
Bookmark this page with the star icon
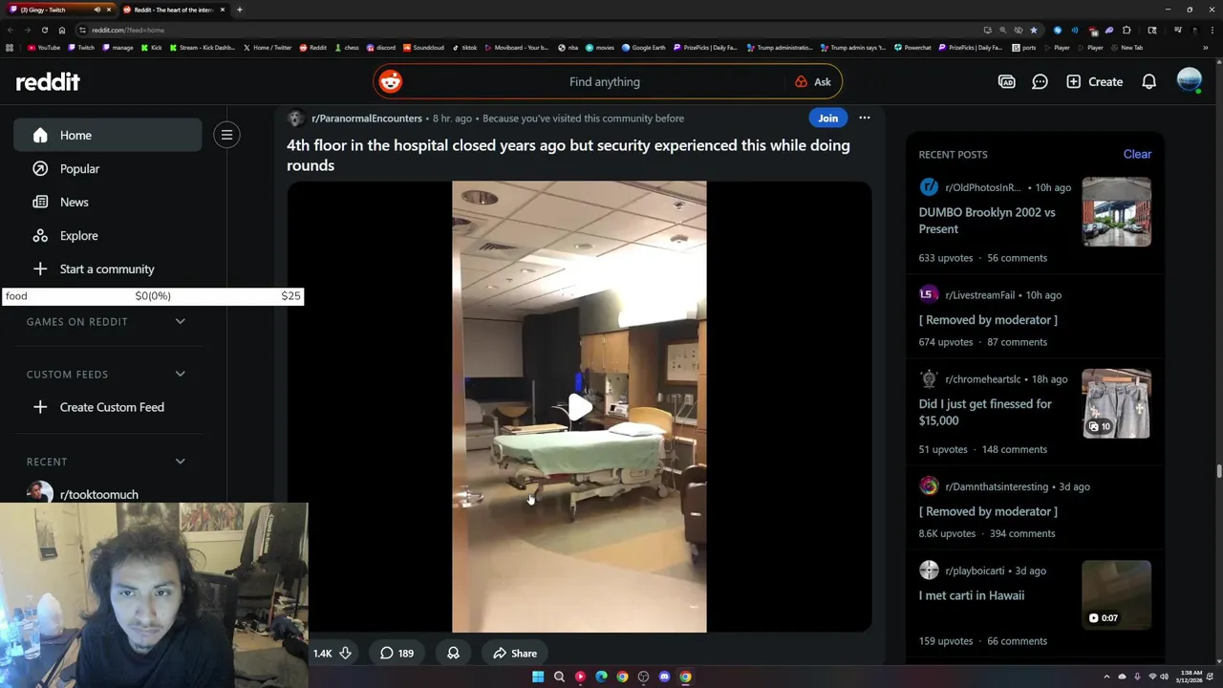click(1033, 30)
